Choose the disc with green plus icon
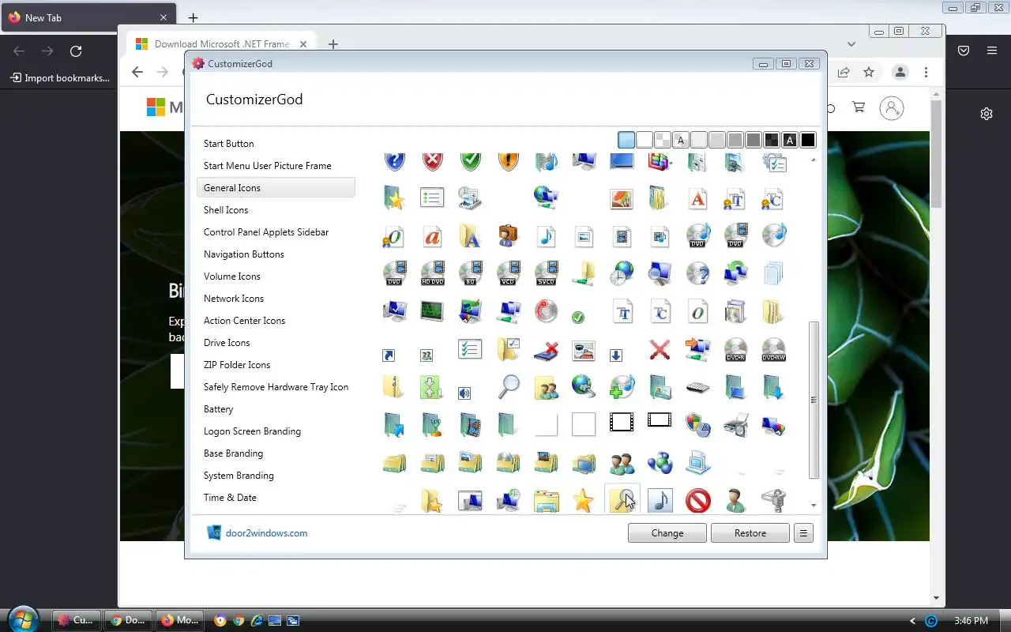 tap(622, 387)
